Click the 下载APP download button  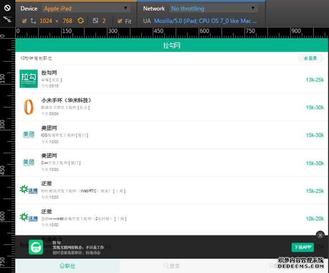click(303, 247)
